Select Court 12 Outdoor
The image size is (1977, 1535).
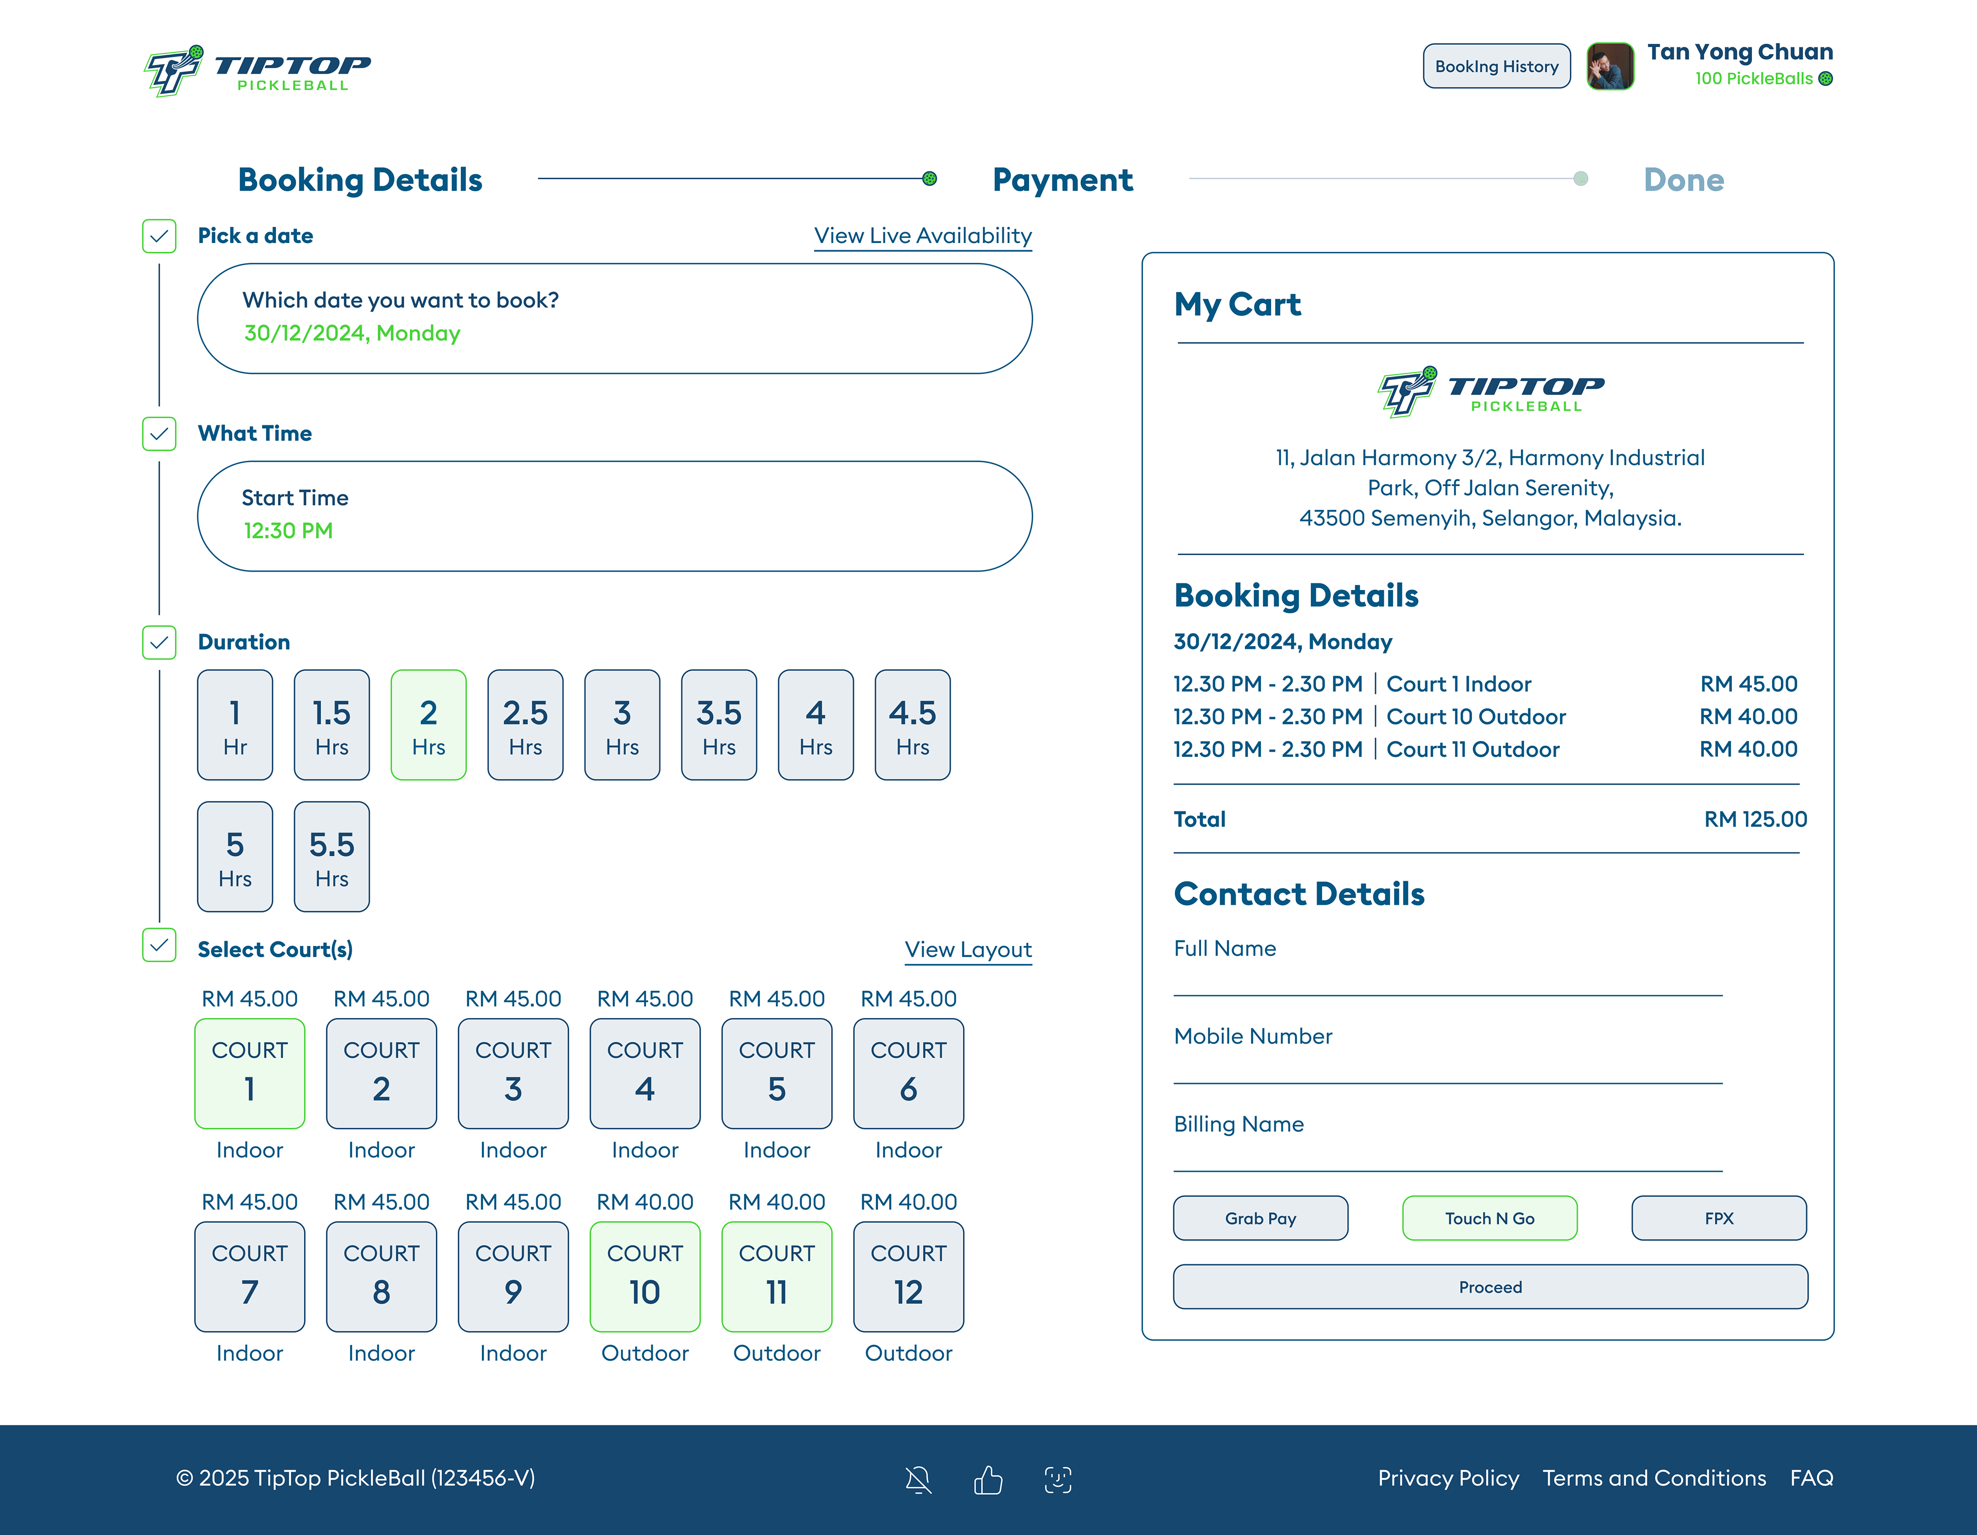909,1277
